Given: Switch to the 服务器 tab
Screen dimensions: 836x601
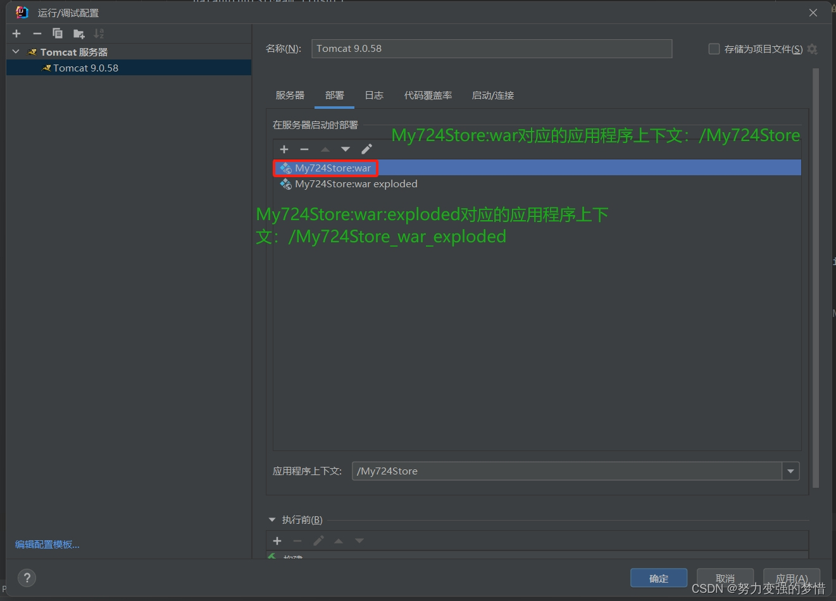Looking at the screenshot, I should 290,96.
